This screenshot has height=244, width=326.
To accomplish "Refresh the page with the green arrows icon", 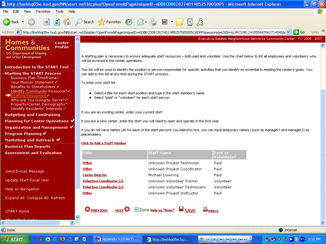I will [57, 22].
